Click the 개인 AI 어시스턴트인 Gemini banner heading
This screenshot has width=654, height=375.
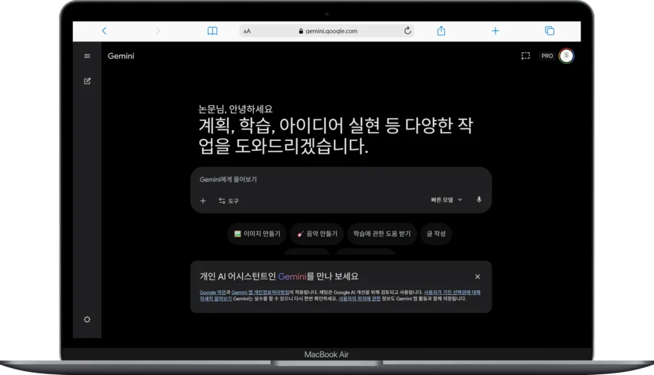coord(279,276)
